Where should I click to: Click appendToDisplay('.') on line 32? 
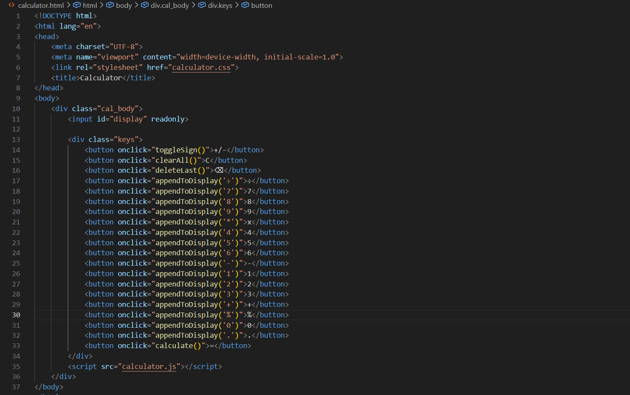197,335
